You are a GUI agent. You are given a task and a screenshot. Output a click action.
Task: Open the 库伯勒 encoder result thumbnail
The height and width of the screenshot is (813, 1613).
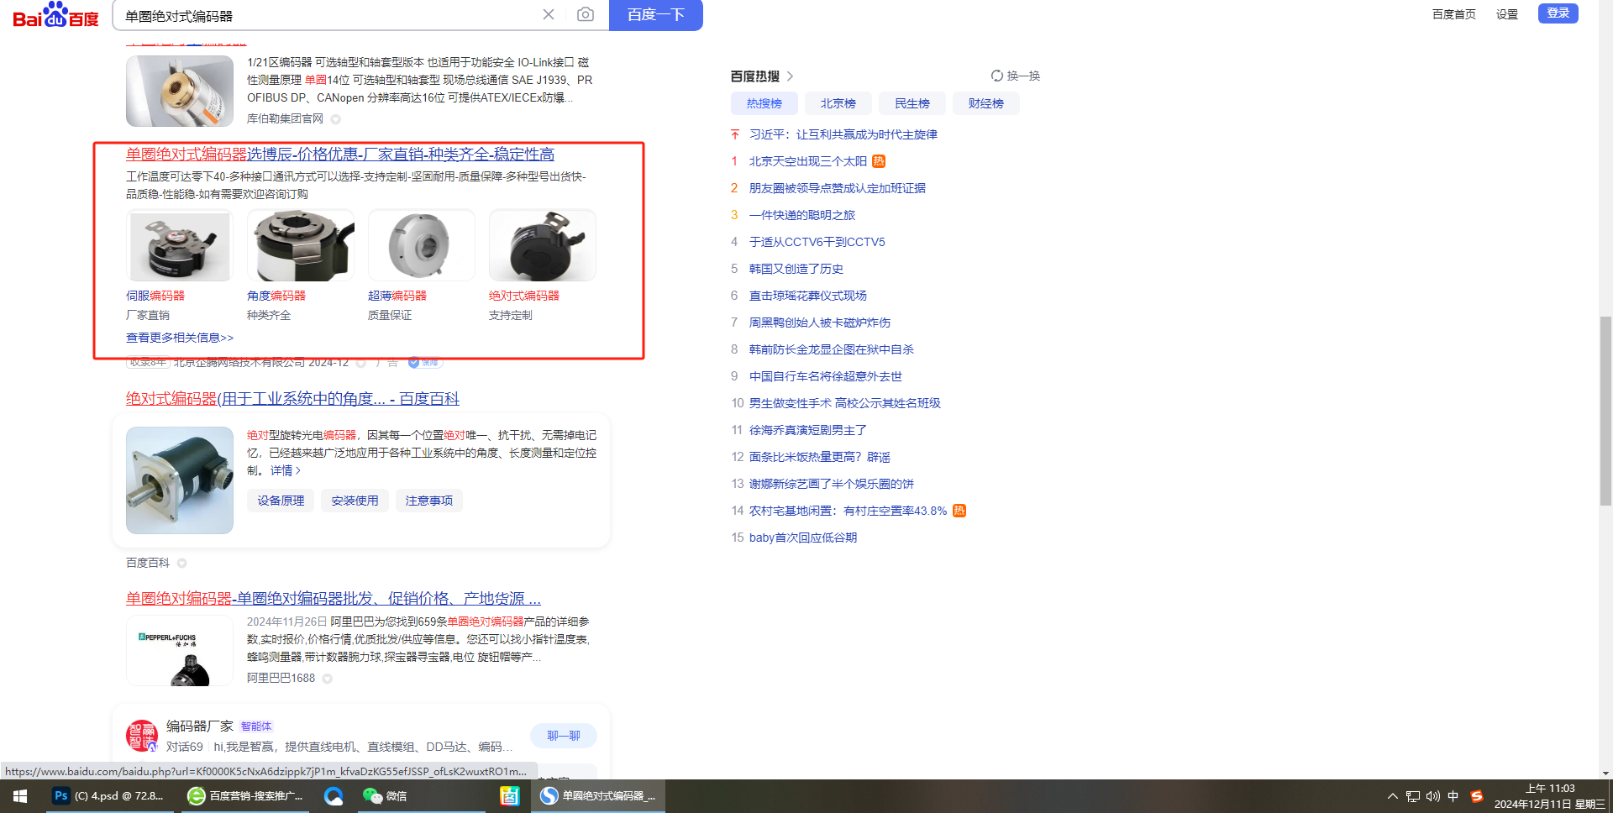click(180, 91)
